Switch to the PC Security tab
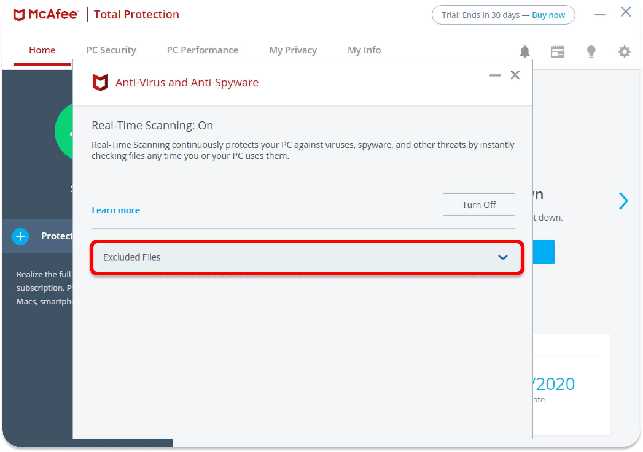 coord(111,50)
